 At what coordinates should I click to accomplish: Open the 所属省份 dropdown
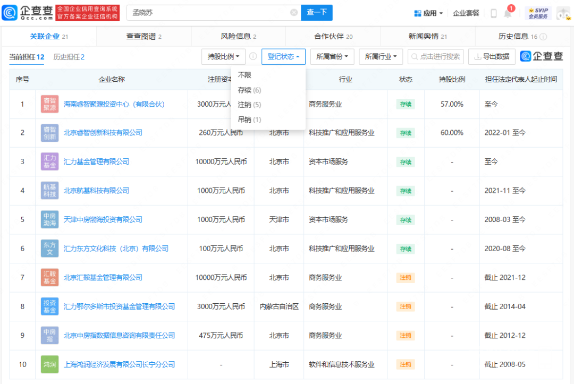[332, 56]
